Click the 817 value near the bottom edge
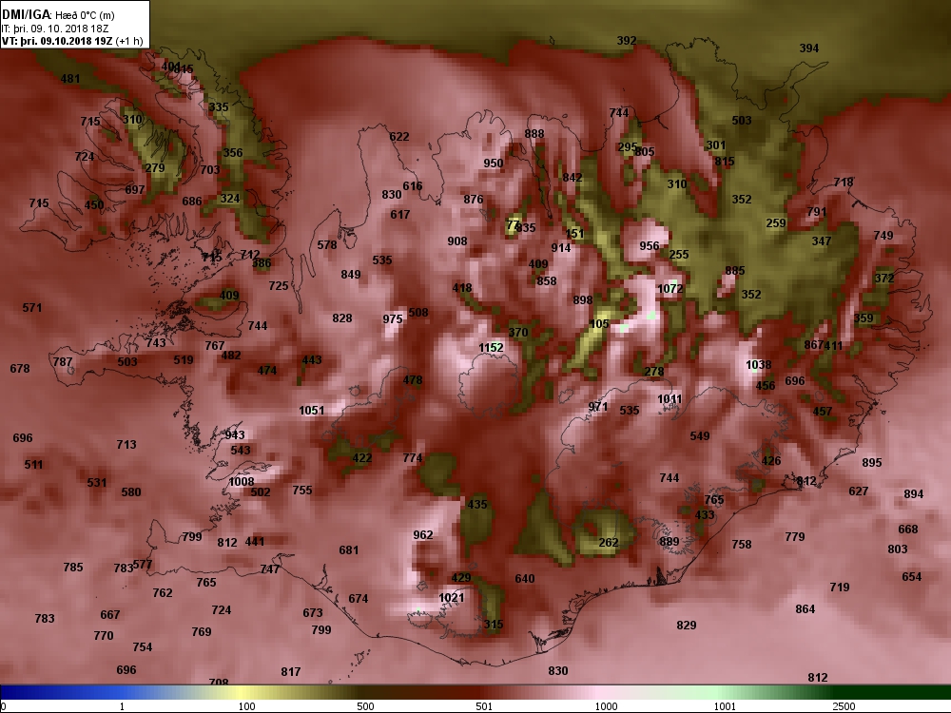 point(290,672)
